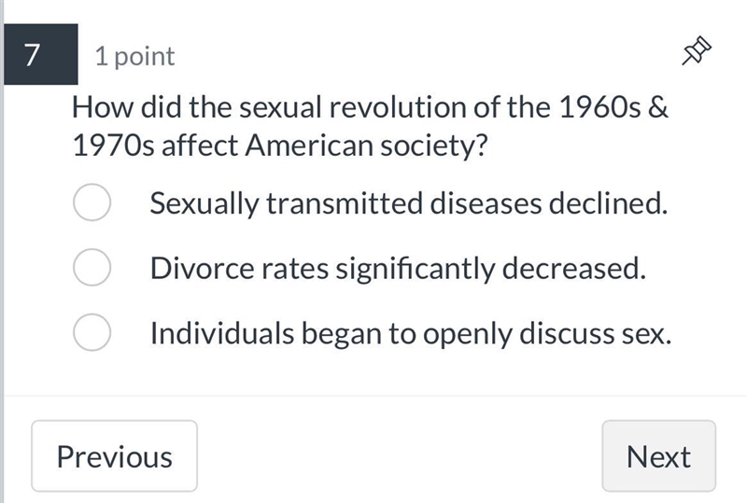Click the answer text 'Sexually transmitted diseases declined.'
This screenshot has width=747, height=503.
tap(409, 203)
